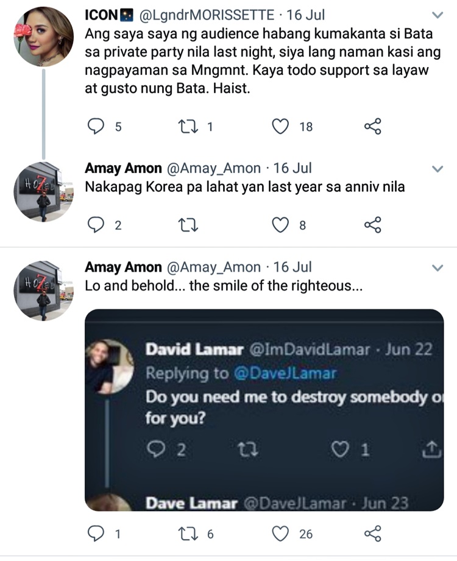View Amay Amon's avatar on 'Lo and behold' tweet
457x561 pixels.
[44, 291]
